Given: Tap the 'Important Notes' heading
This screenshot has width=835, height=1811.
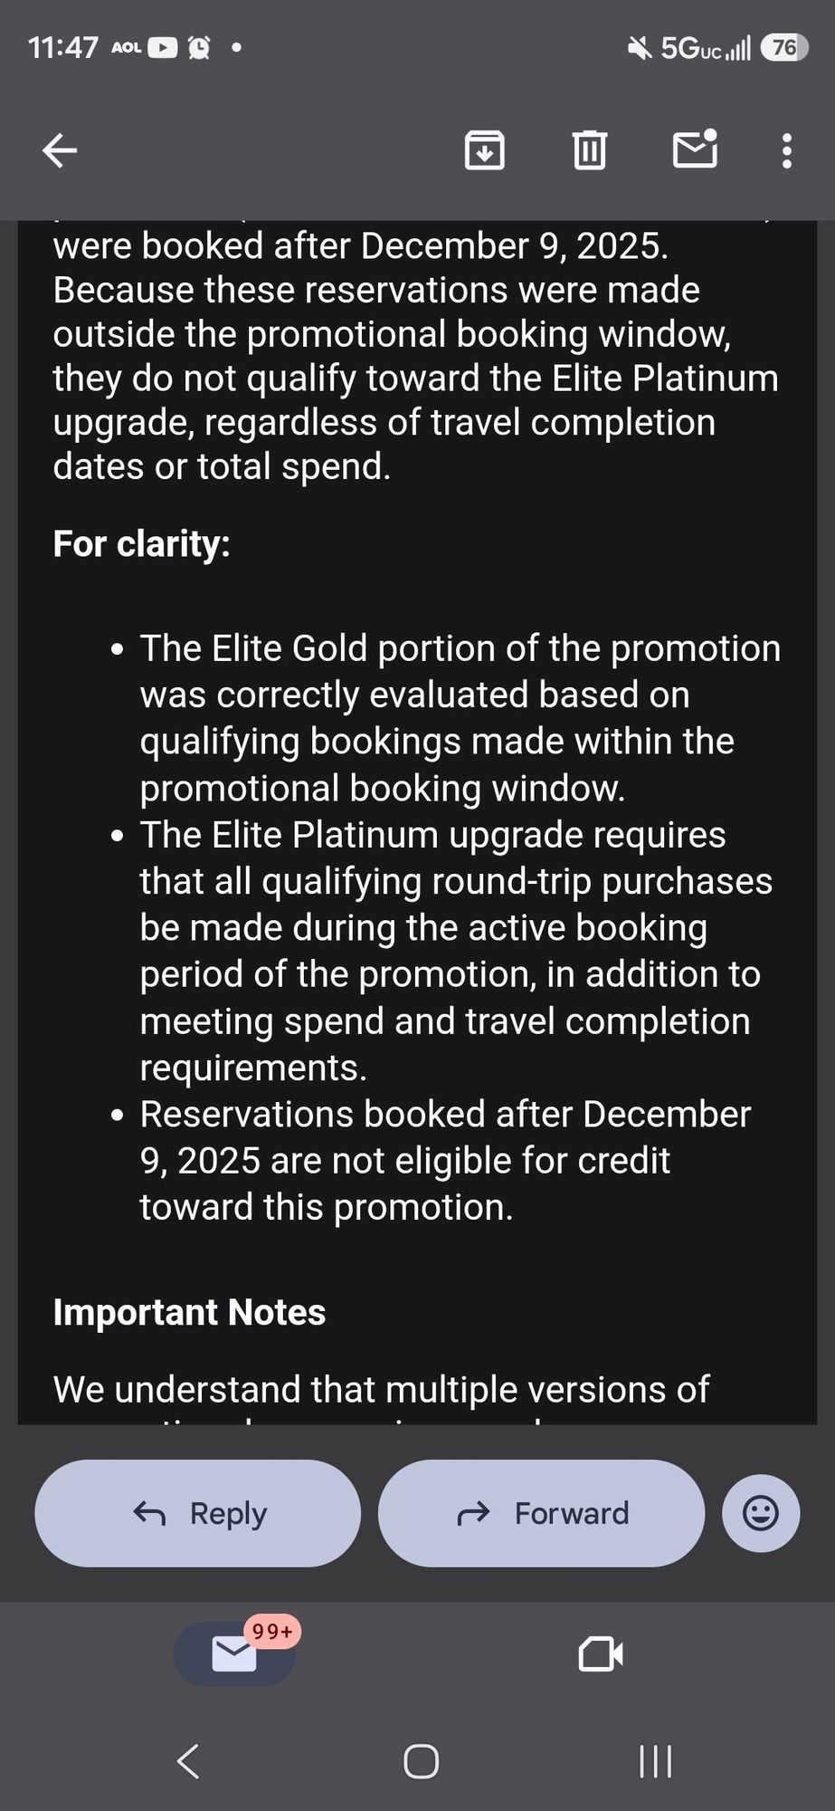Looking at the screenshot, I should pos(189,1312).
